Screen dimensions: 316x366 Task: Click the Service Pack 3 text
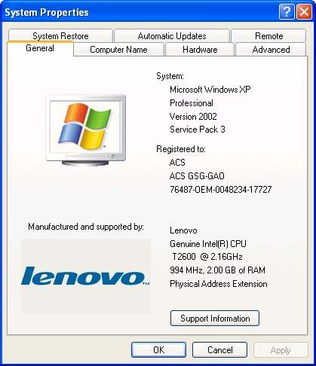(x=198, y=130)
